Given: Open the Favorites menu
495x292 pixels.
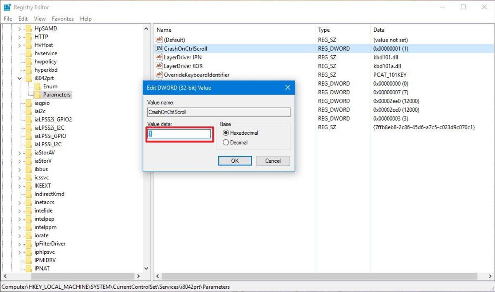Looking at the screenshot, I should coord(63,19).
